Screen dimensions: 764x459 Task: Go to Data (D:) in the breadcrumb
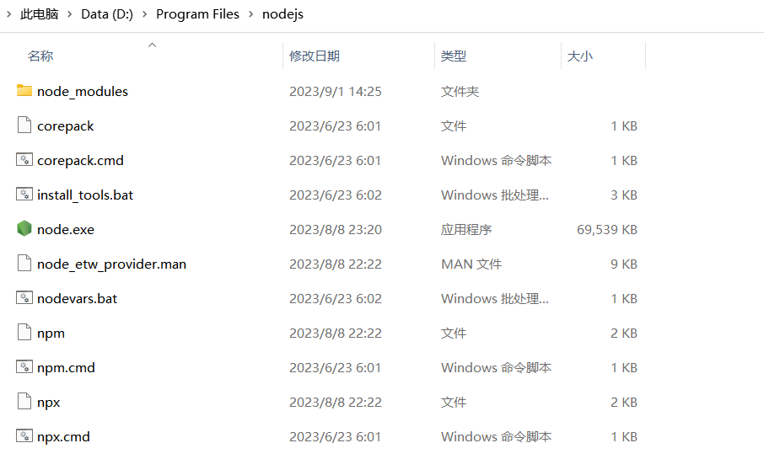107,14
